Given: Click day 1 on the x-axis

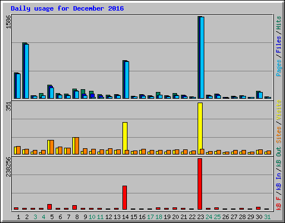Looking at the screenshot, I should [x=18, y=217].
